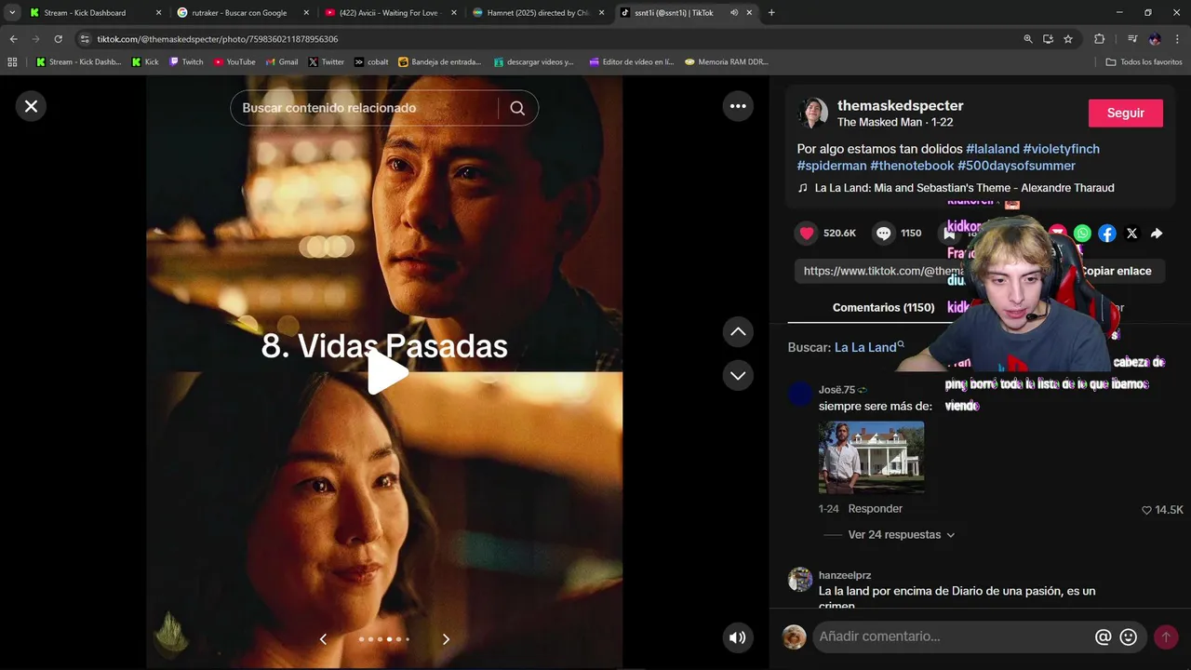
Task: Bookmark this page with star icon
Action: click(x=1068, y=39)
